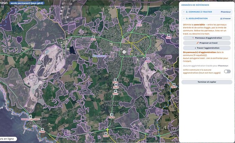Image resolution: width=235 pixels, height=143 pixels.
Task: Click the pencil icon in Proposer un tracé
Action: tap(198, 43)
